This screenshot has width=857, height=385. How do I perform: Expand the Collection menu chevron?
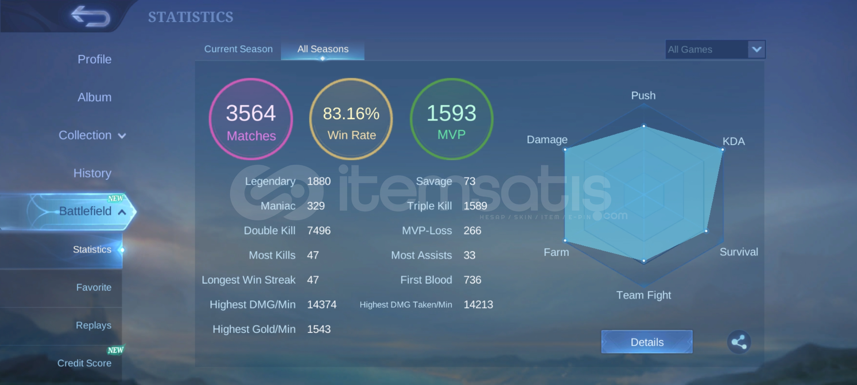pos(122,136)
